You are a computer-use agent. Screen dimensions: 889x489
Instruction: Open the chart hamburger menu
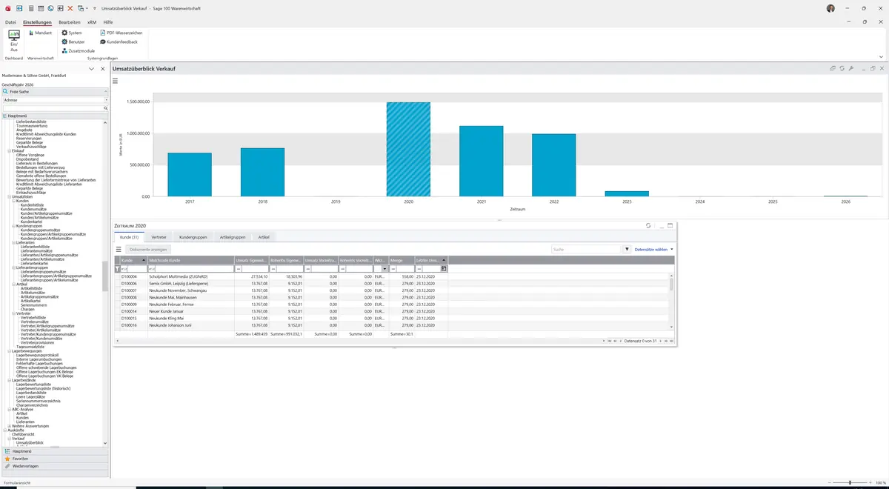[x=116, y=81]
